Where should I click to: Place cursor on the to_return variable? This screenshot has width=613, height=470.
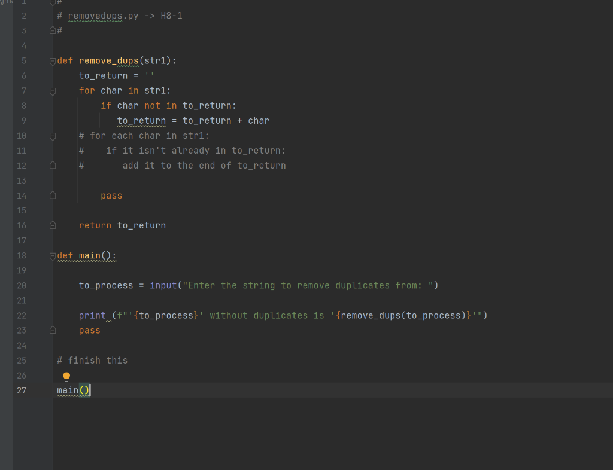click(x=141, y=120)
